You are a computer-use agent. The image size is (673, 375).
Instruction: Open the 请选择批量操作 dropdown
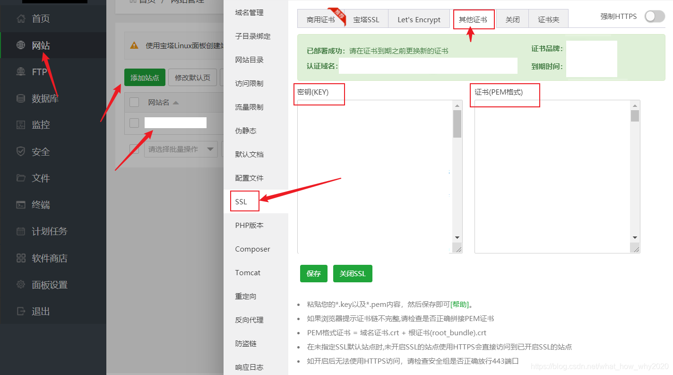181,149
